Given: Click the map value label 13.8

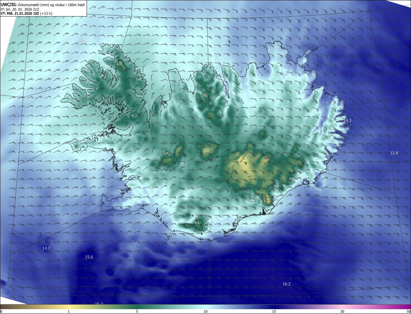Looking at the screenshot, I should pos(394,153).
